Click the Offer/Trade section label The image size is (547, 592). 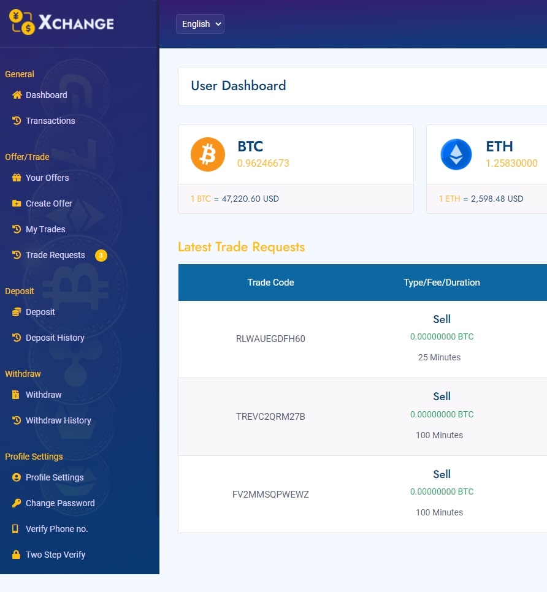[x=27, y=157]
